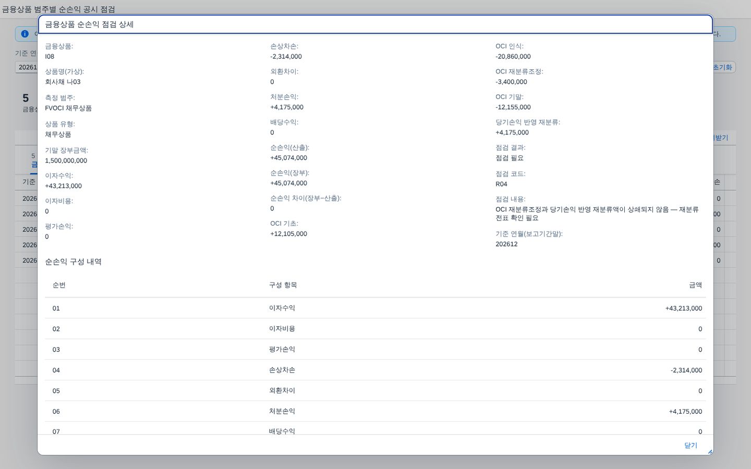The width and height of the screenshot is (751, 469).
Task: Select table row 02 이자비용
Action: tap(375, 329)
